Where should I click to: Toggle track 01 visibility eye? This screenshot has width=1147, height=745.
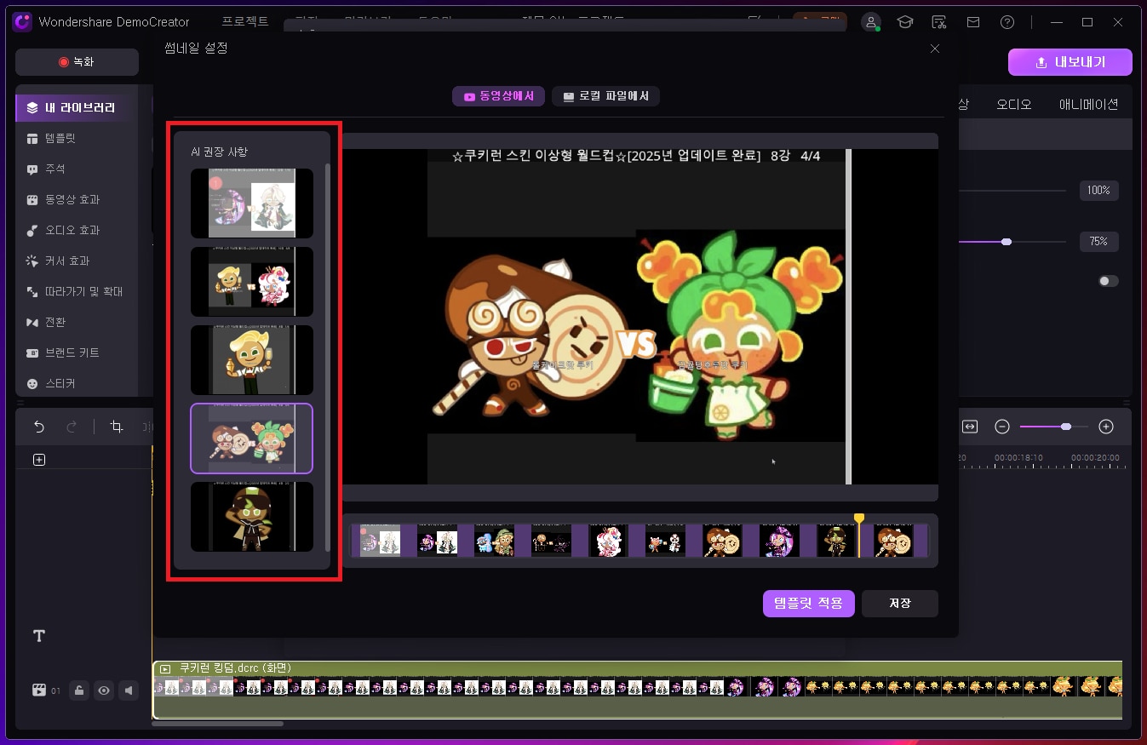(x=104, y=691)
